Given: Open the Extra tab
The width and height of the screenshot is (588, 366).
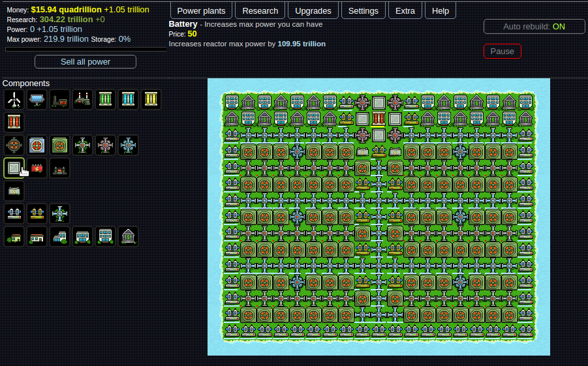Looking at the screenshot, I should pyautogui.click(x=405, y=10).
